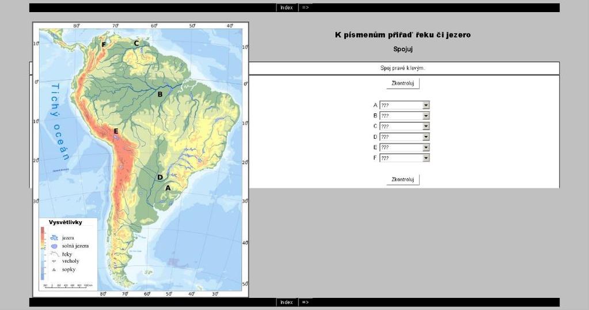Click the 'Spojuj' subtitle text
The height and width of the screenshot is (310, 589).
point(403,49)
